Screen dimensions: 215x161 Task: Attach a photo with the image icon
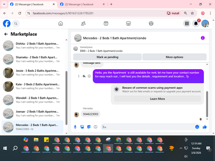[82, 127]
